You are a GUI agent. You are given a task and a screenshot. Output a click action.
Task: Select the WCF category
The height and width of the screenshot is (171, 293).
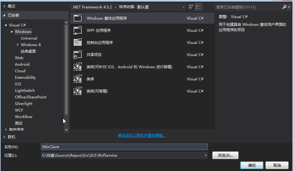[x=19, y=110]
